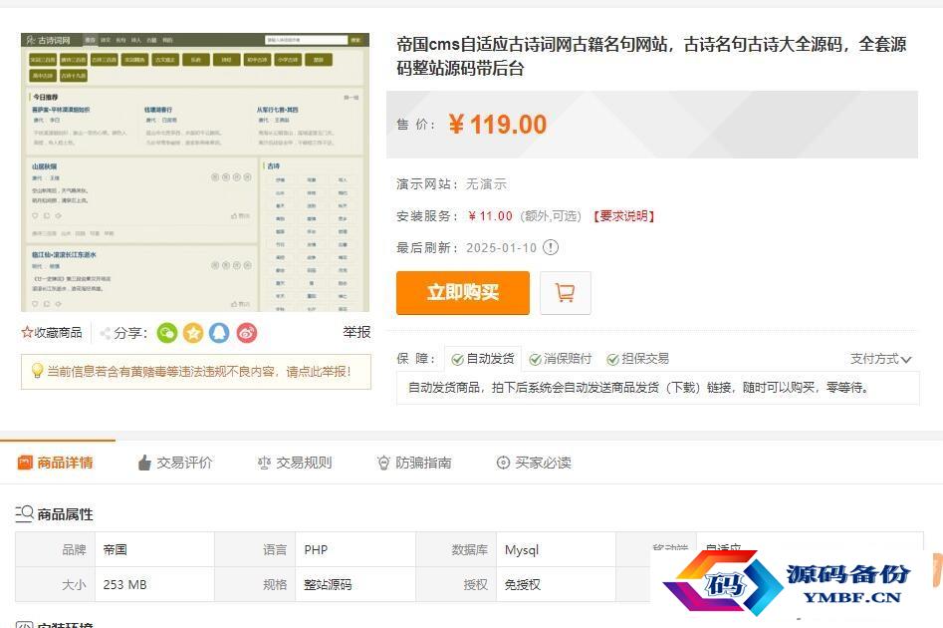Click the scales icon of 交易规则
Image resolution: width=943 pixels, height=628 pixels.
pos(264,463)
